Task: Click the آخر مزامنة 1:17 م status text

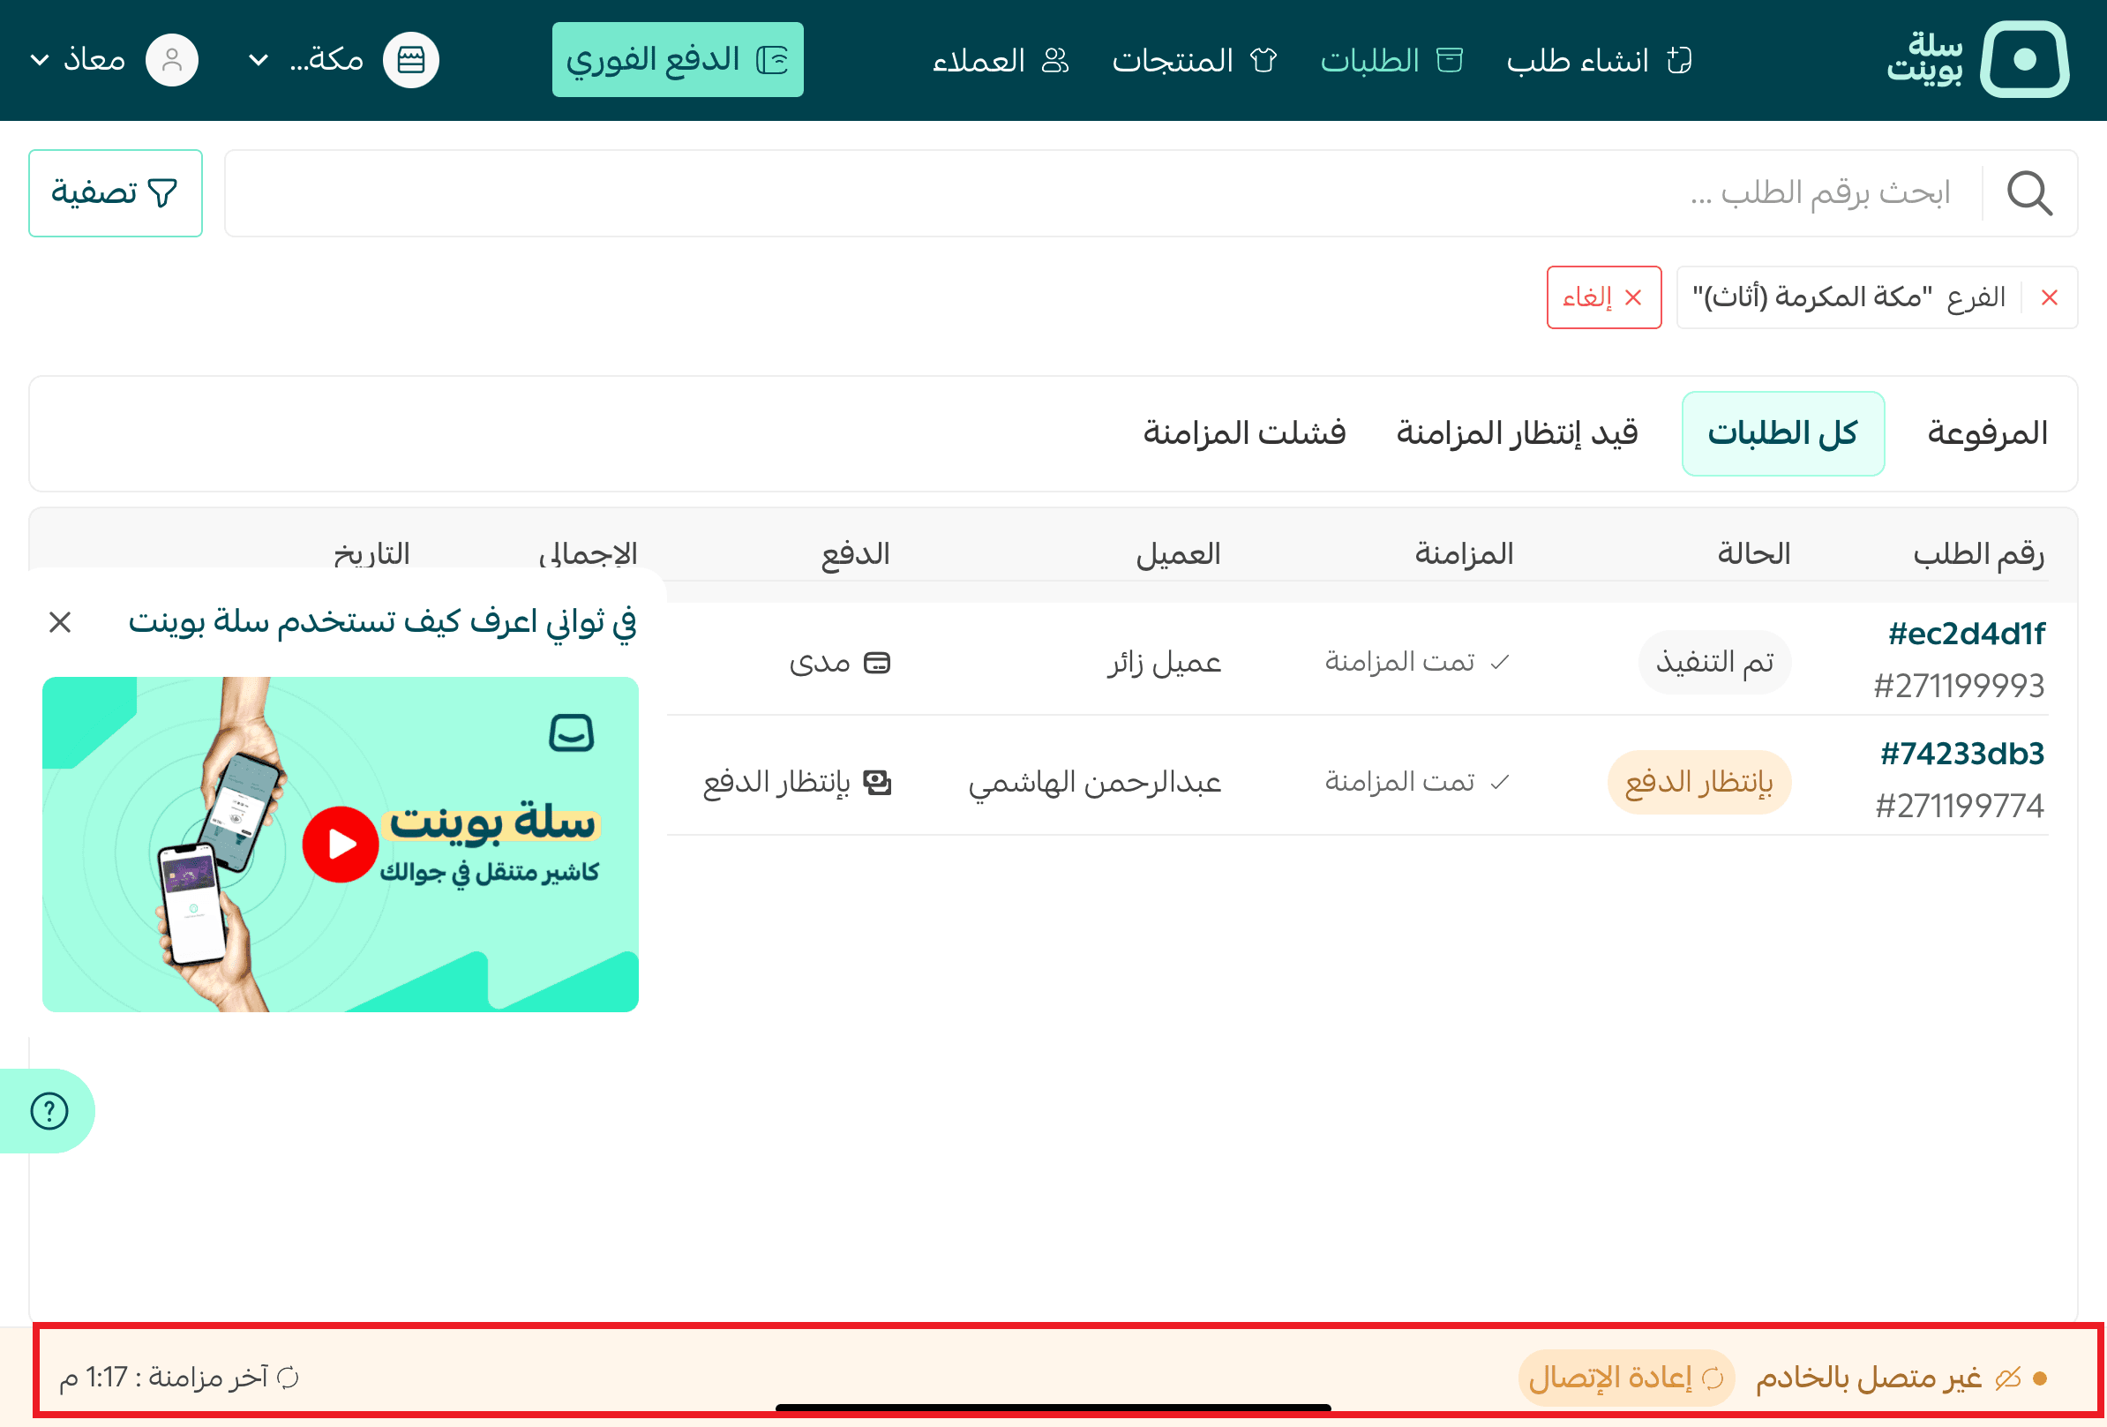Action: pos(163,1378)
